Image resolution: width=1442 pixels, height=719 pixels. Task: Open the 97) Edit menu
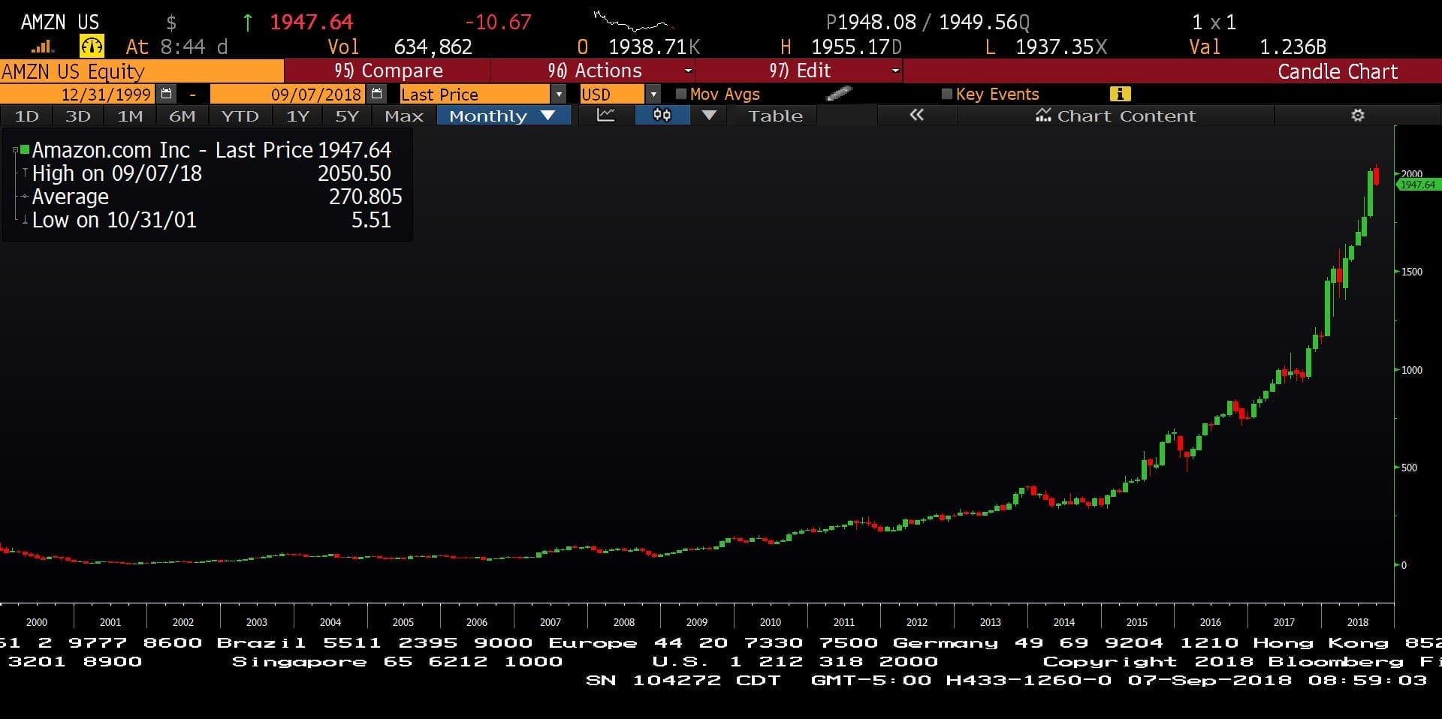pyautogui.click(x=799, y=71)
